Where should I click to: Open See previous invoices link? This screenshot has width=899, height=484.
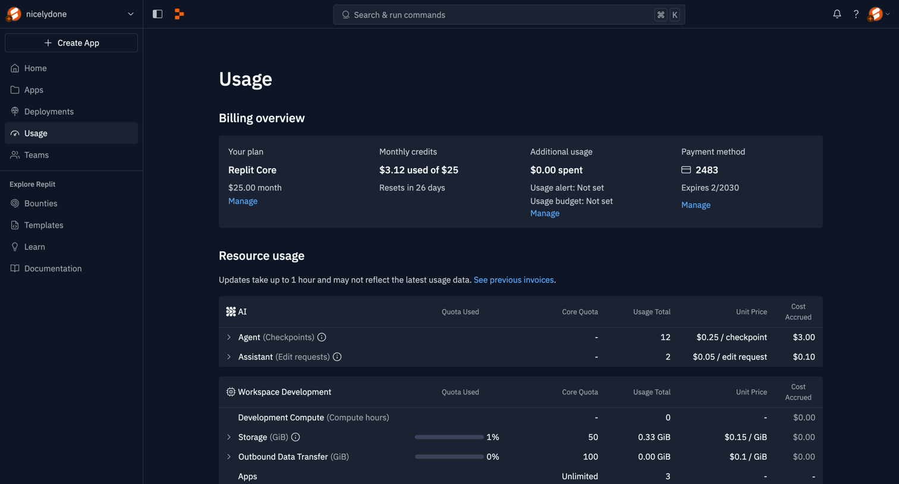514,280
